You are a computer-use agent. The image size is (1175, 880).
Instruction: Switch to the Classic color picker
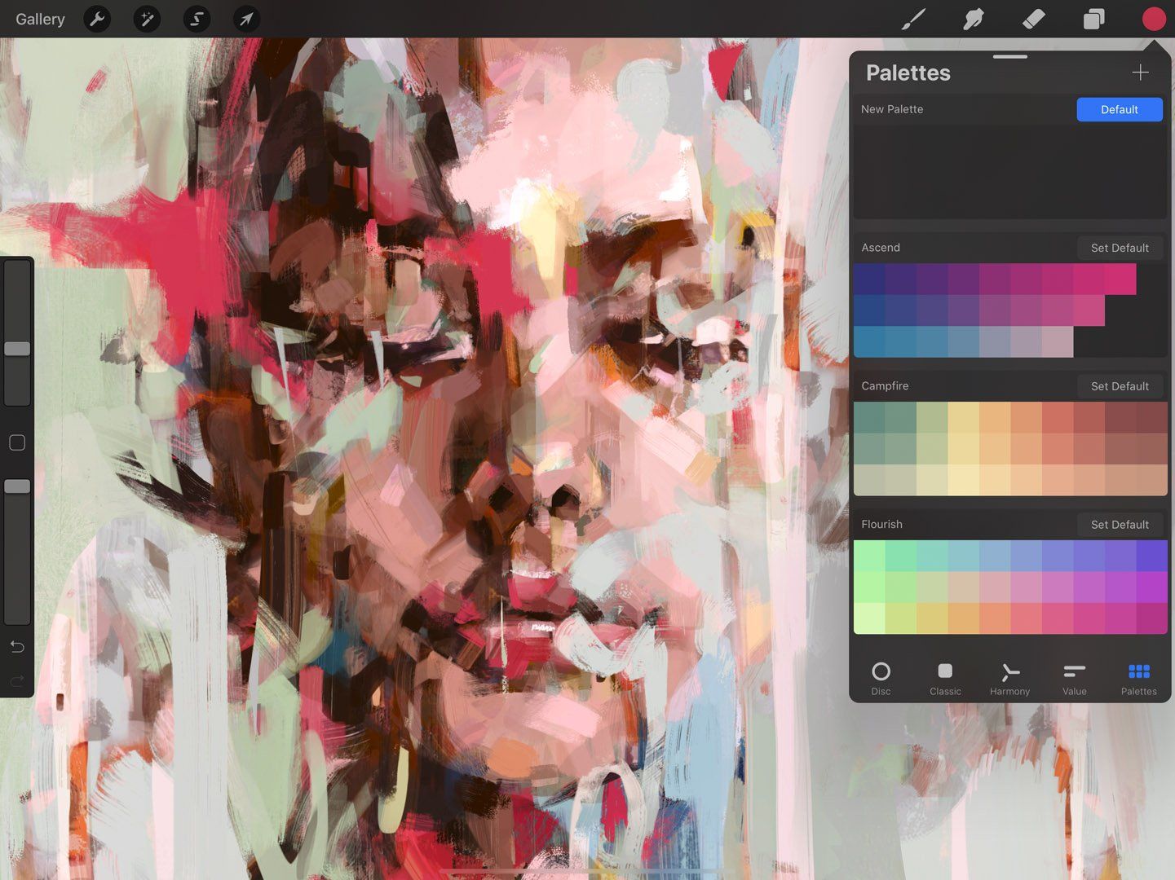945,676
